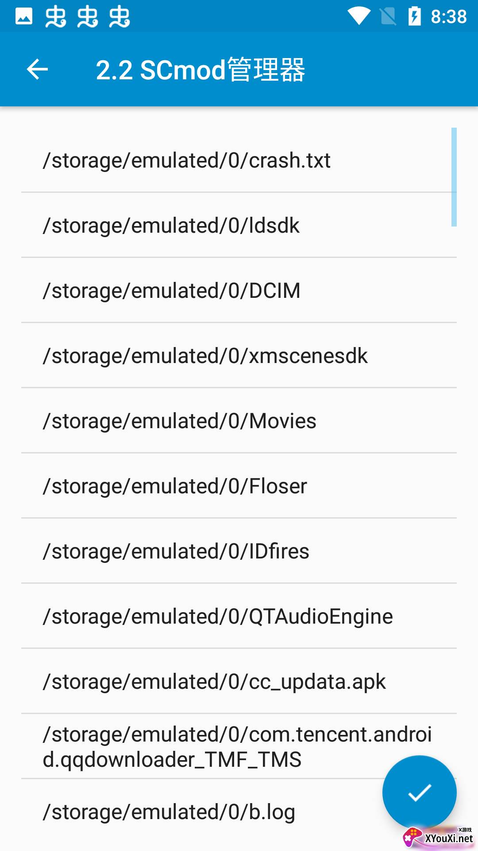Tap the battery charging icon
The width and height of the screenshot is (478, 851).
[414, 16]
